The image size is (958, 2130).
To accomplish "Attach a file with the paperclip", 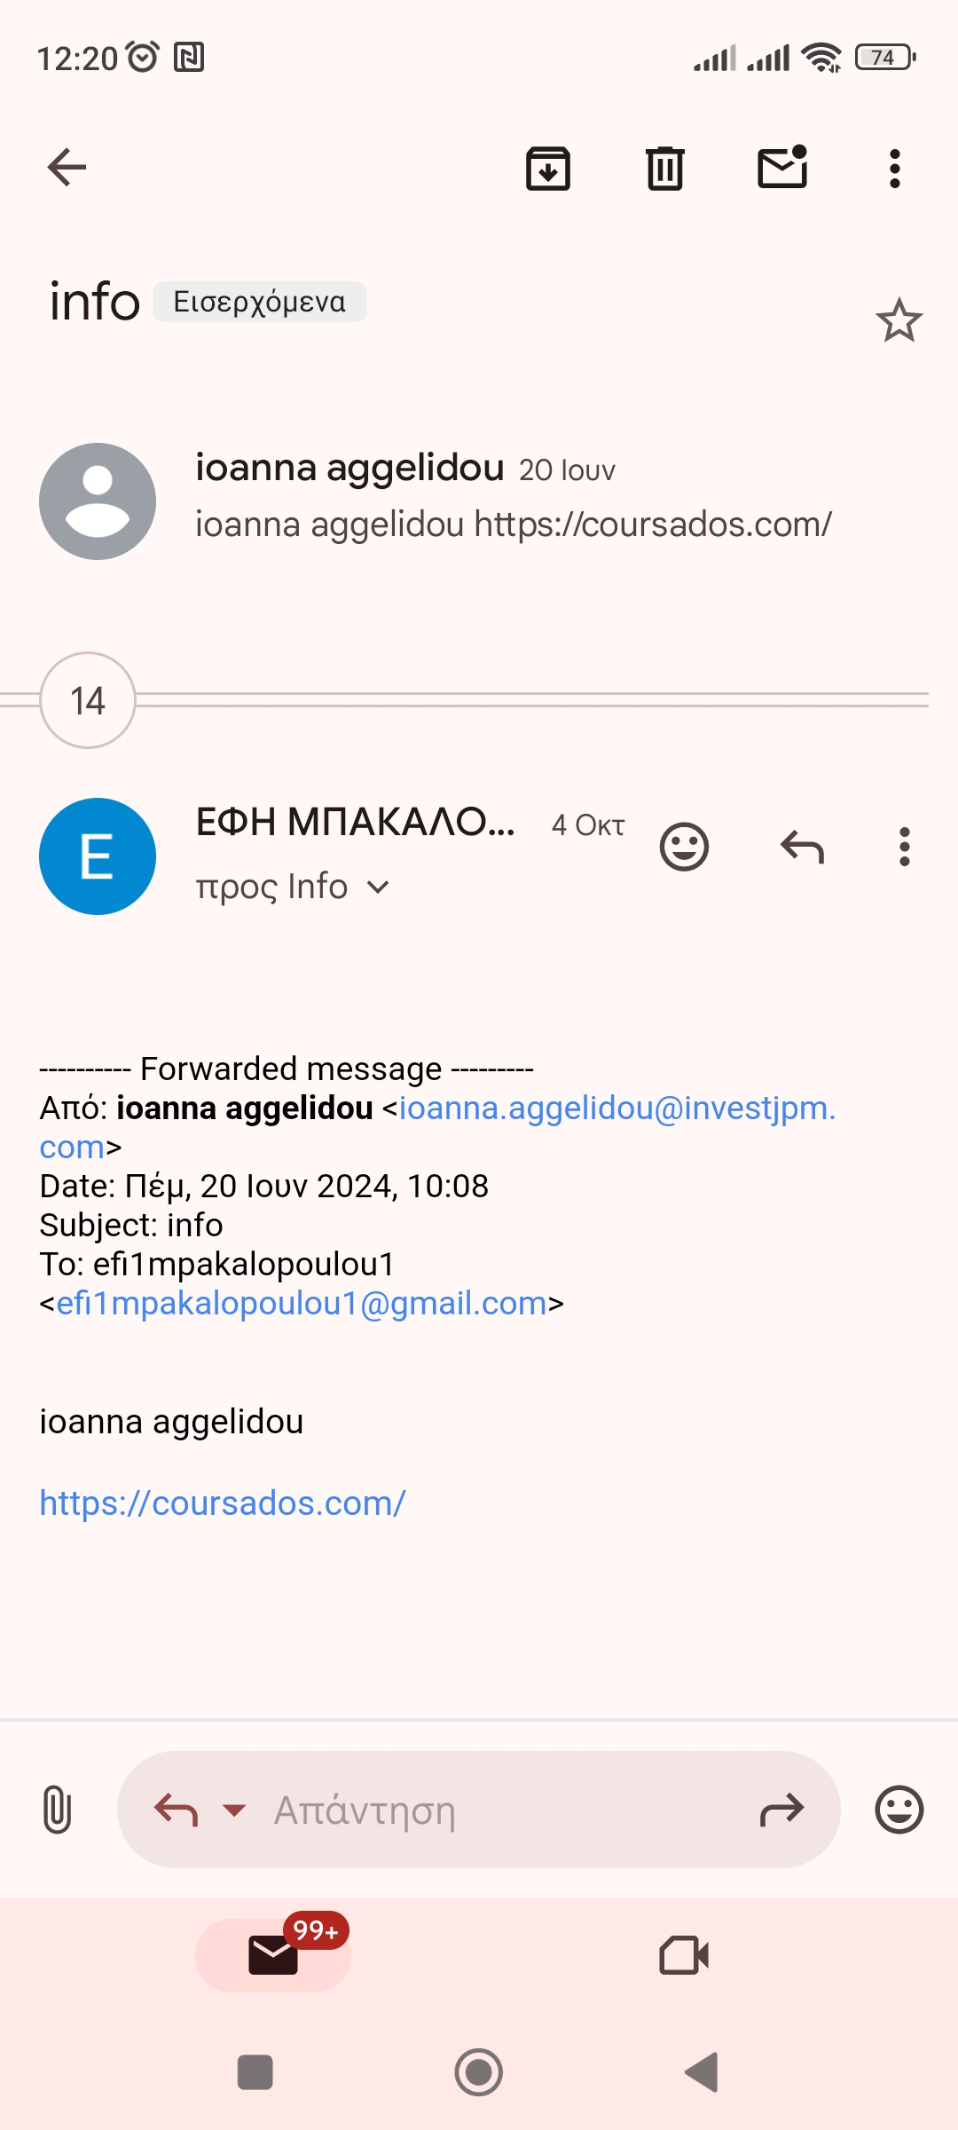I will (57, 1809).
